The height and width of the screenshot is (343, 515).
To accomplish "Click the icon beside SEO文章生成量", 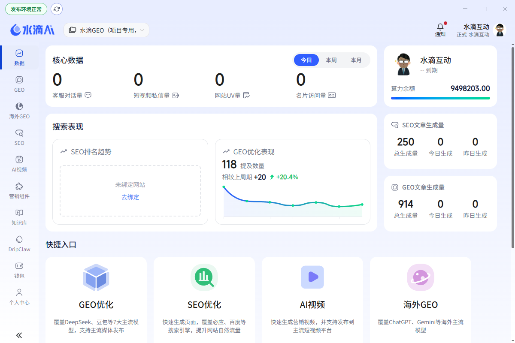I will [x=395, y=125].
